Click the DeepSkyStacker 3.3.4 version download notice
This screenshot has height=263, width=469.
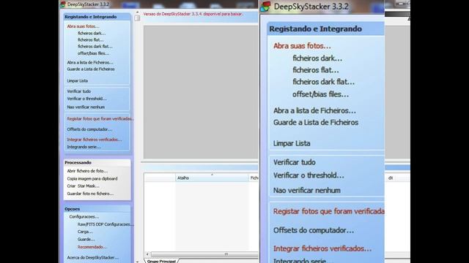(193, 14)
